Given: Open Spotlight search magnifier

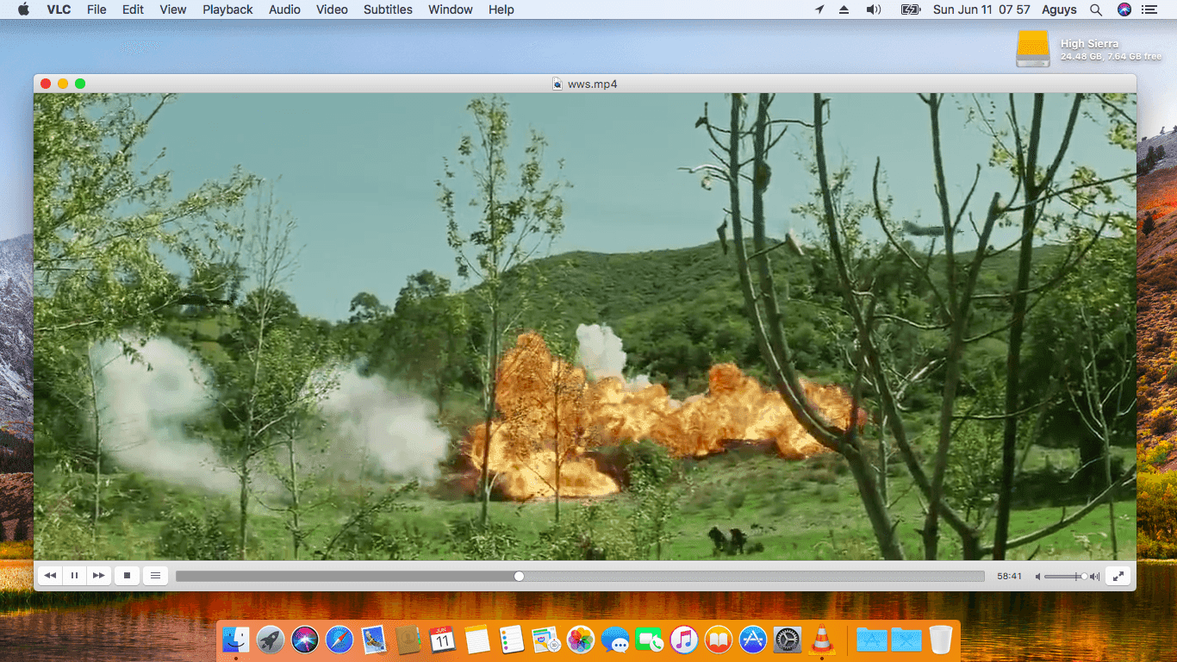Looking at the screenshot, I should (x=1096, y=9).
